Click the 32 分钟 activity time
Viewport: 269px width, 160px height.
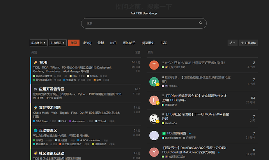(x=250, y=103)
